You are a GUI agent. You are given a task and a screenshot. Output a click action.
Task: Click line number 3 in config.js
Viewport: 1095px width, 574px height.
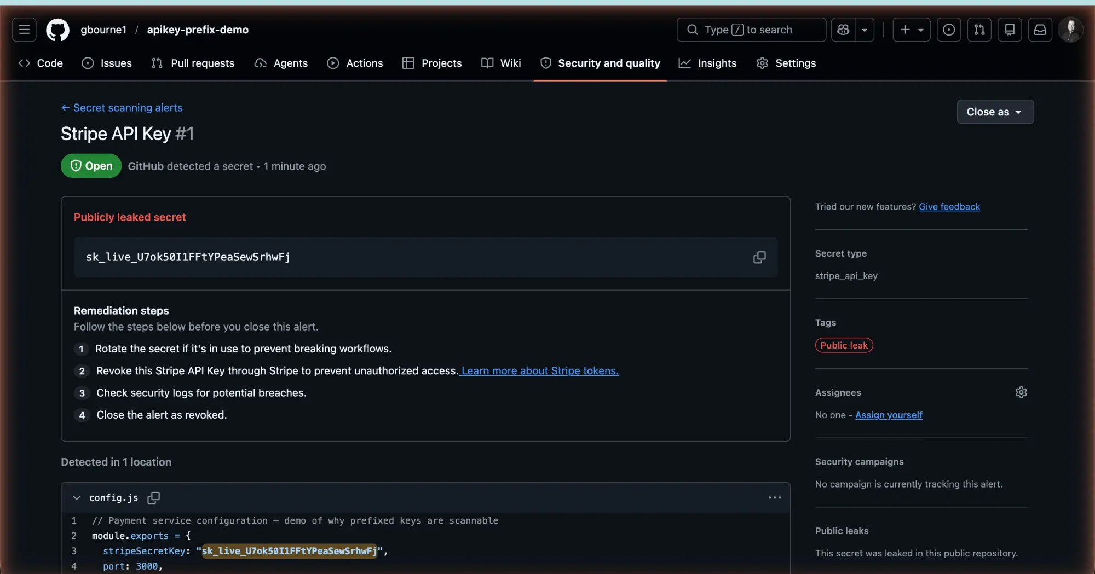74,551
